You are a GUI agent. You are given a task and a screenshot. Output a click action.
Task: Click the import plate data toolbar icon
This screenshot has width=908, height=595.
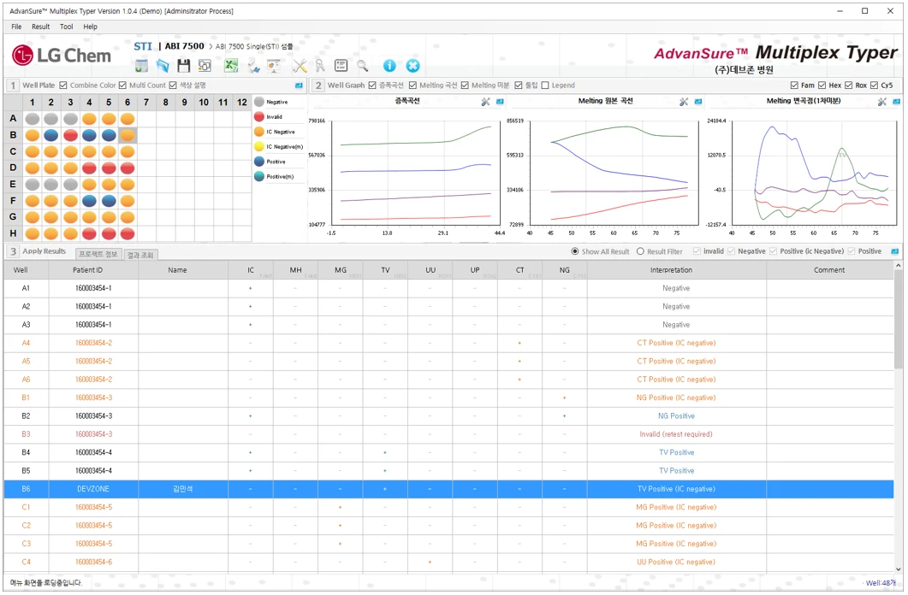(141, 66)
